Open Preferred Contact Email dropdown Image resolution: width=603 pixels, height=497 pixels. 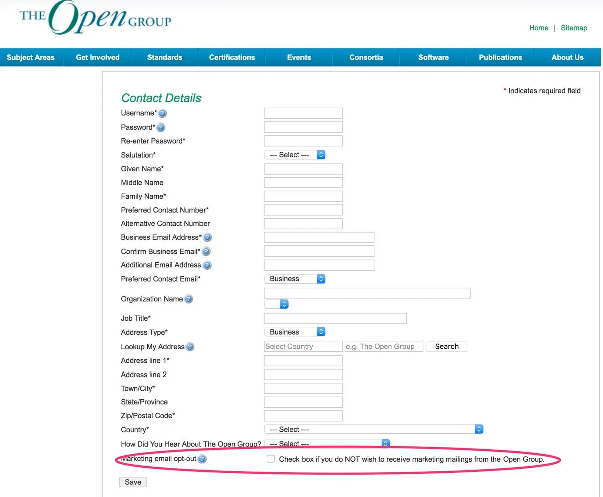pos(295,279)
